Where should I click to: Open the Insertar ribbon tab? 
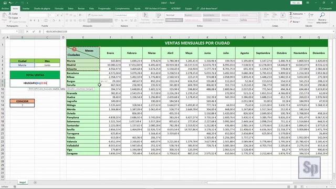click(26, 8)
